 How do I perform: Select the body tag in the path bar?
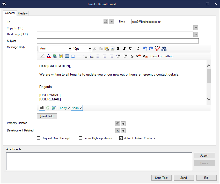pos(63,108)
